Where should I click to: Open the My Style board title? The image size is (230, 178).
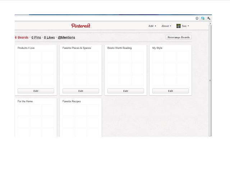[x=157, y=48]
